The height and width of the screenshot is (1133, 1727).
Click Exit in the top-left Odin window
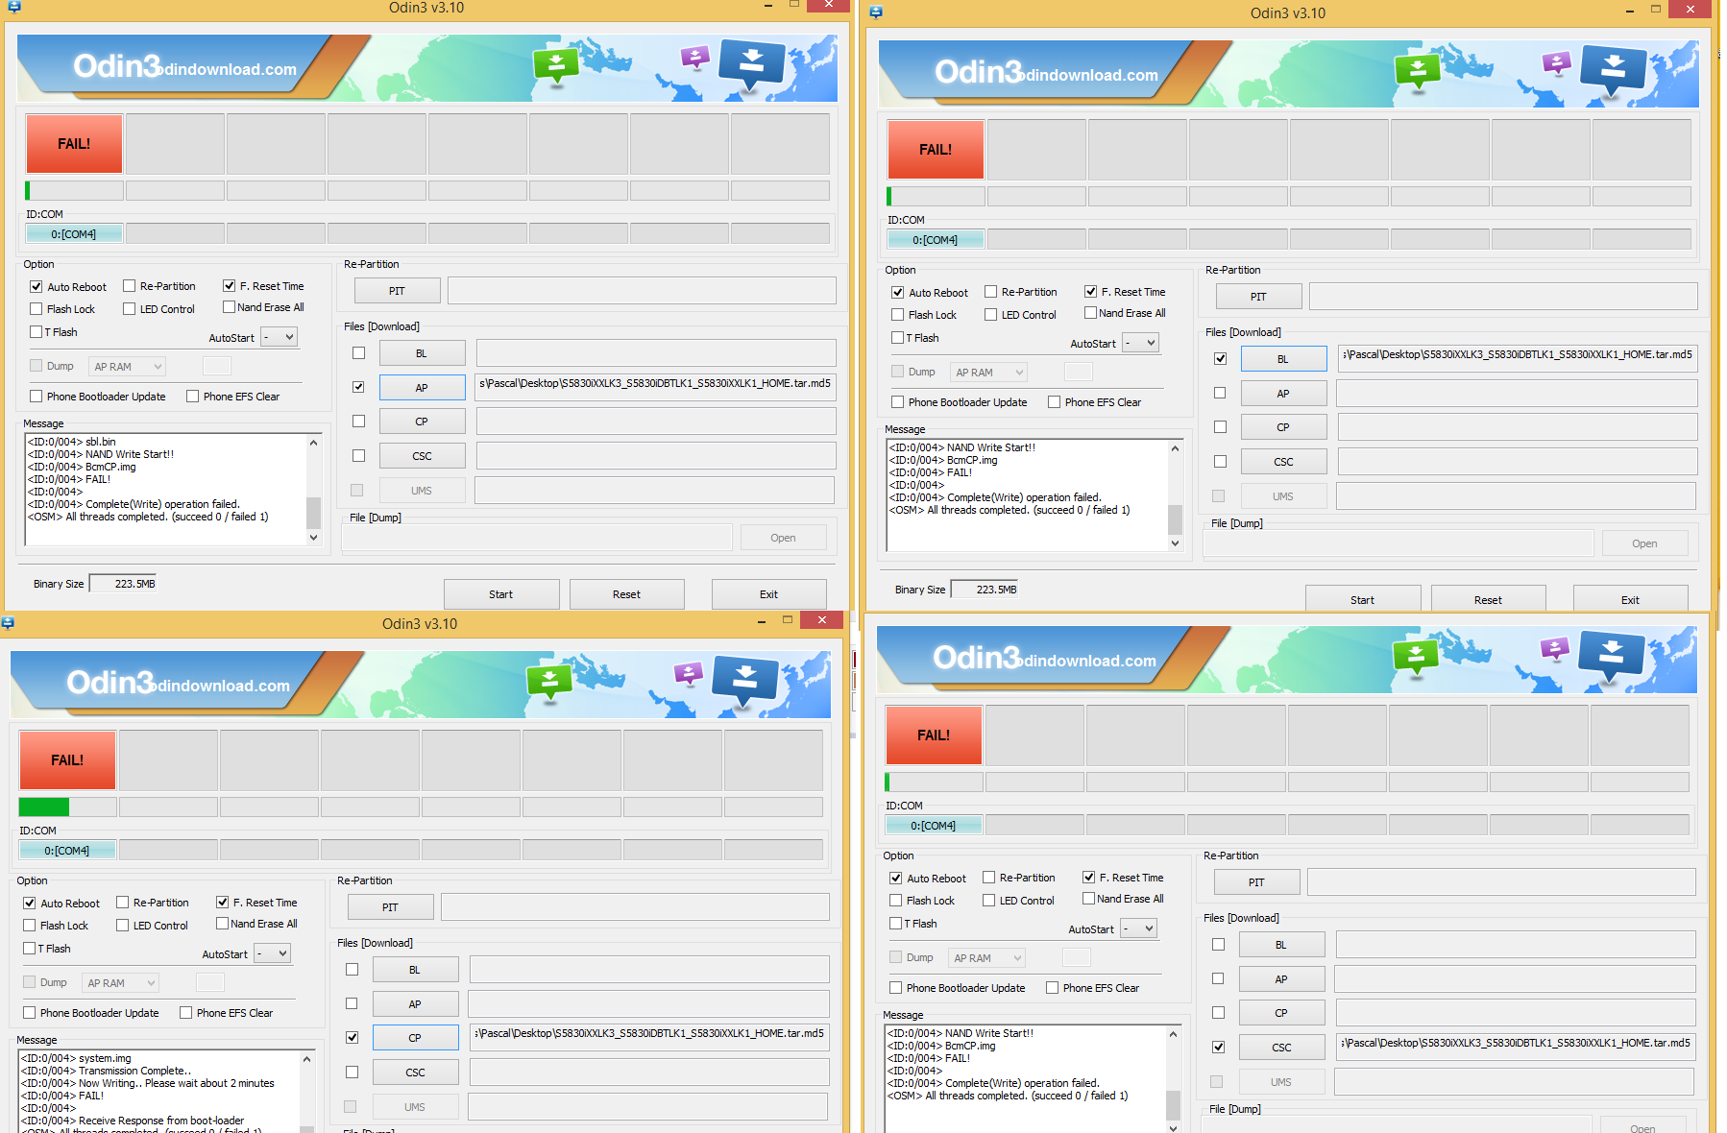(769, 594)
